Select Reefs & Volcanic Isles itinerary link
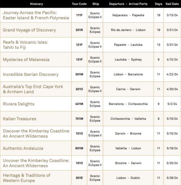181x185 pixels. [26, 45]
